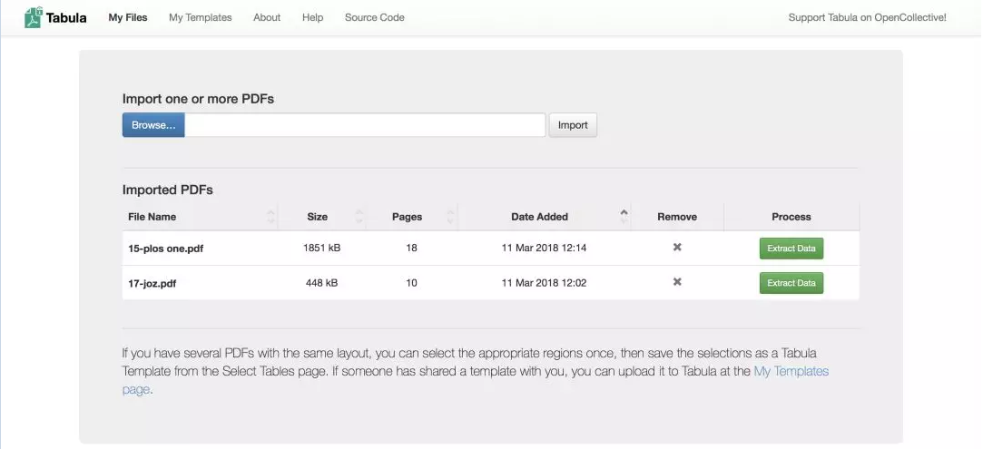Open the My Templates tab

(x=200, y=17)
